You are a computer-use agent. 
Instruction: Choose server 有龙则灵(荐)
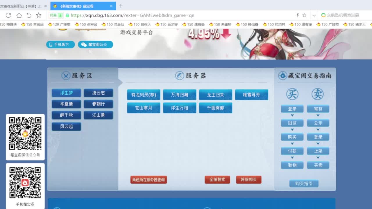[144, 95]
